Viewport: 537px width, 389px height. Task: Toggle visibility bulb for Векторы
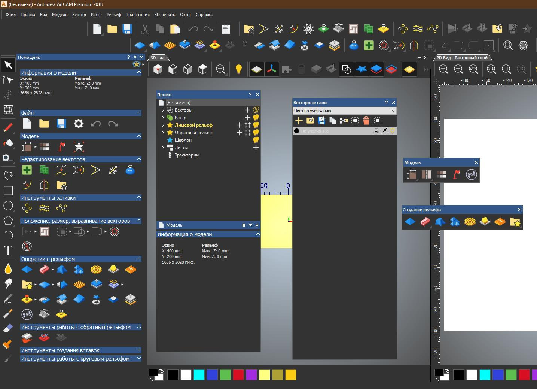(x=256, y=110)
